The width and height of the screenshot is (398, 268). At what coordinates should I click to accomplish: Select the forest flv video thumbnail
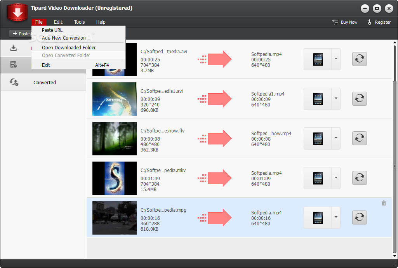pos(115,139)
